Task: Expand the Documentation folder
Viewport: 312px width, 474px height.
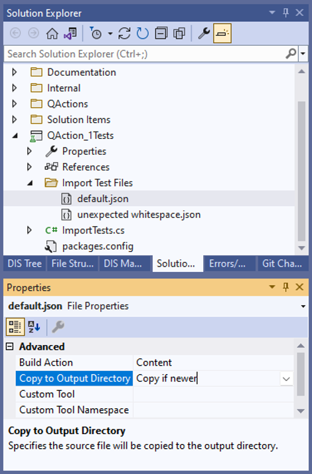Action: (x=14, y=72)
